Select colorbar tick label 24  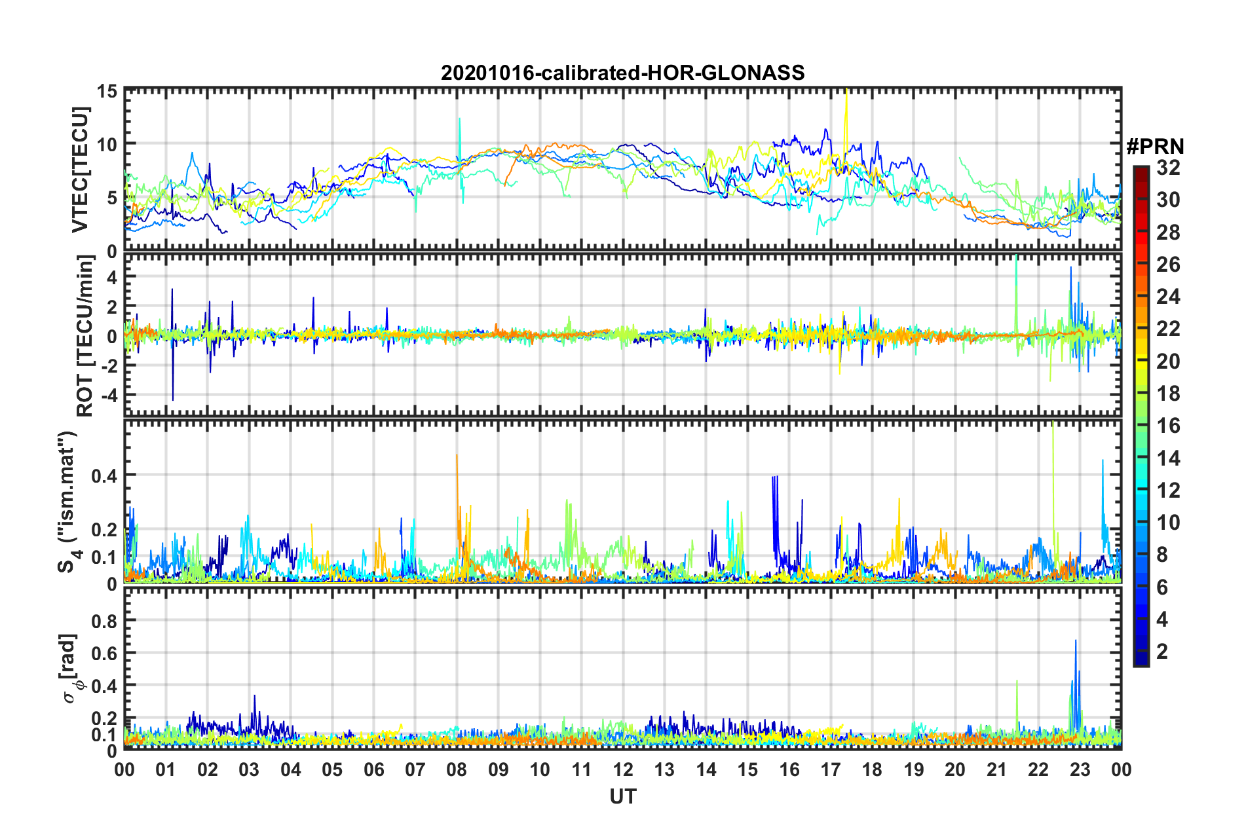coord(1168,297)
